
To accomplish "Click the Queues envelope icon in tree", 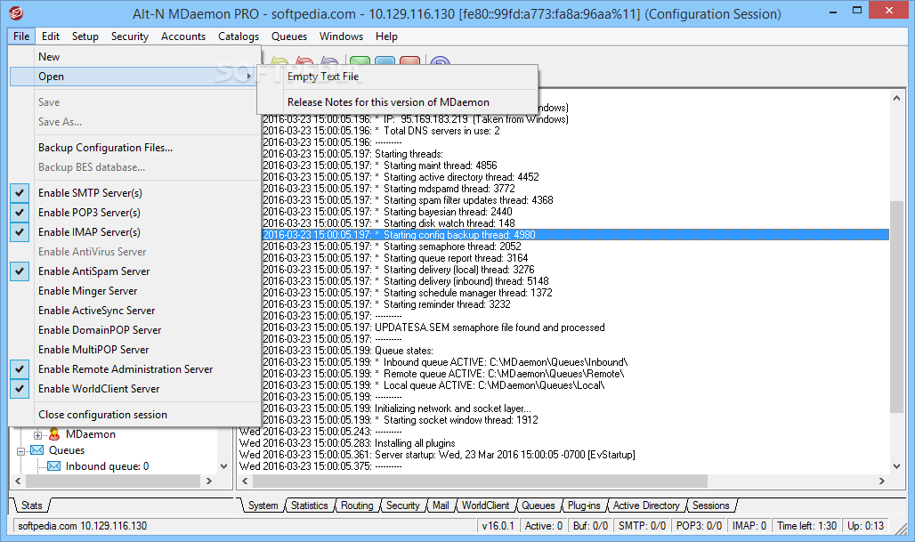I will tap(36, 449).
